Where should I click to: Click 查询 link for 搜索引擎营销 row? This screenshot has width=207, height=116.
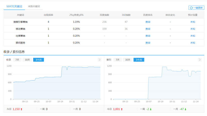coord(147,22)
